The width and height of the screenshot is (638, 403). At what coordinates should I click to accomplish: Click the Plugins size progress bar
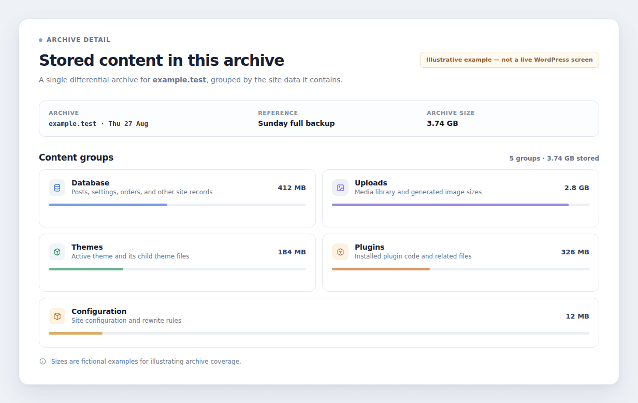(460, 269)
